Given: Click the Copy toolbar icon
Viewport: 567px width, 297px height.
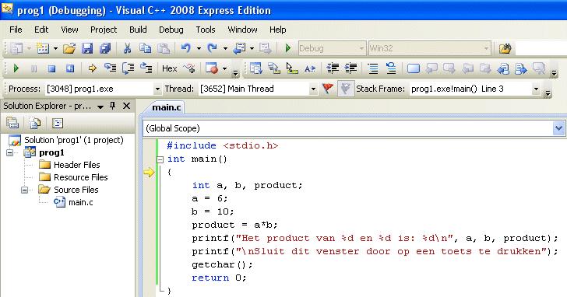Looking at the screenshot, I should [146, 48].
